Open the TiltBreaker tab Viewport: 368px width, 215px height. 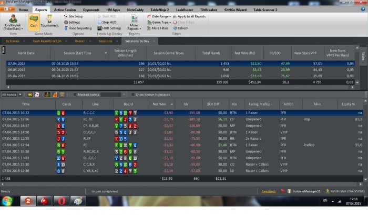click(x=208, y=10)
